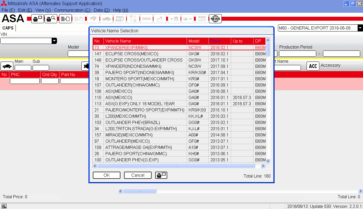
Task: Click OK in Vehicle Name Selection dialog
Action: pyautogui.click(x=107, y=175)
